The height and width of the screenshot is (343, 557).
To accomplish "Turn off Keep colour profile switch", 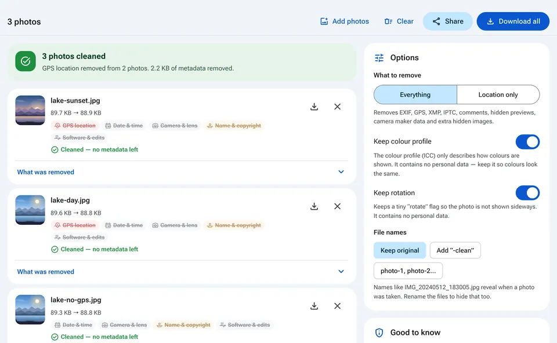I will (527, 142).
